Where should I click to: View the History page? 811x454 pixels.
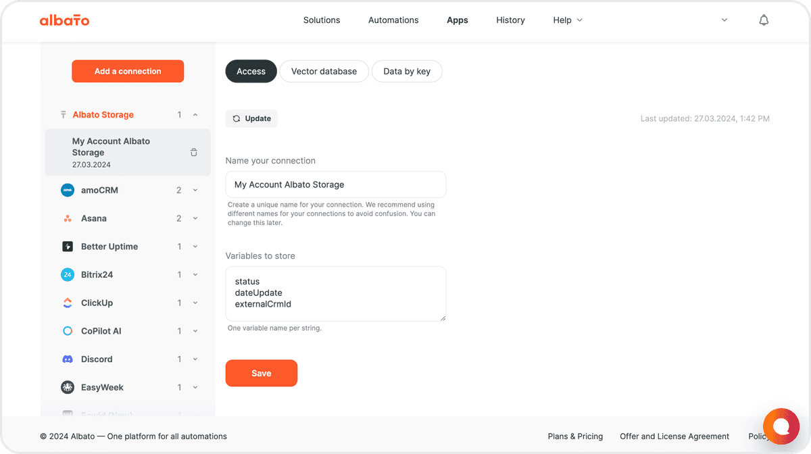pyautogui.click(x=510, y=20)
